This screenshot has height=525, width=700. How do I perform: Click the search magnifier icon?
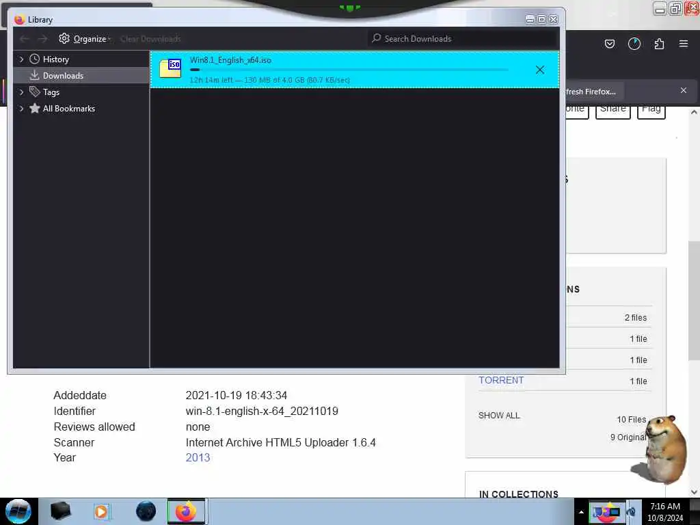click(377, 38)
